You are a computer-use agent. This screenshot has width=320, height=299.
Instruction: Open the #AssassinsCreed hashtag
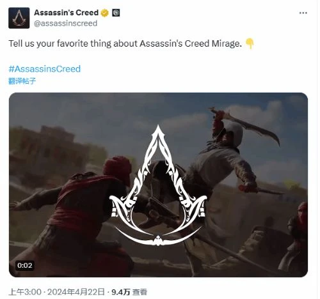[45, 69]
